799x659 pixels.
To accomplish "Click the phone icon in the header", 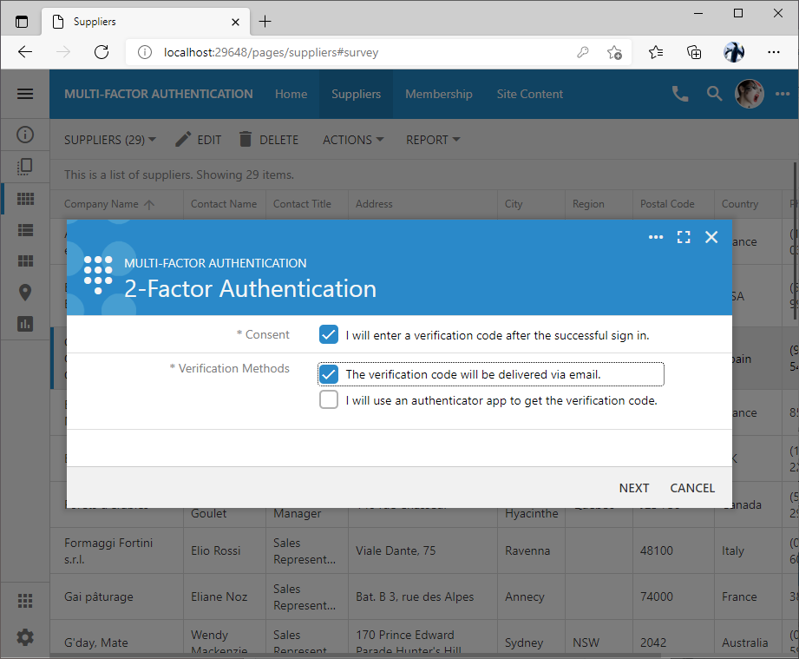I will 679,94.
